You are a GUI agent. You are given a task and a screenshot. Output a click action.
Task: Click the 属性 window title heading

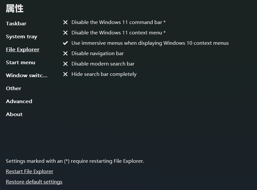15,9
